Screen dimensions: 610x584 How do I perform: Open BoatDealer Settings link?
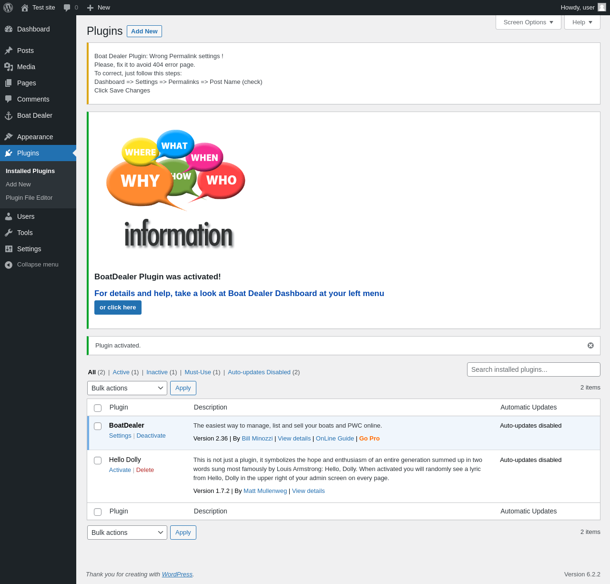(x=120, y=436)
